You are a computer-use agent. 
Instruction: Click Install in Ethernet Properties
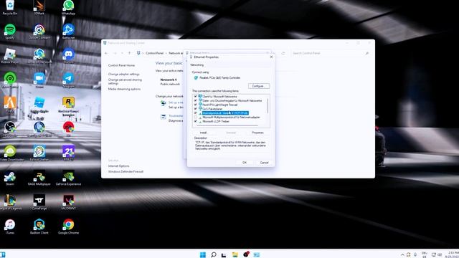[x=203, y=133]
